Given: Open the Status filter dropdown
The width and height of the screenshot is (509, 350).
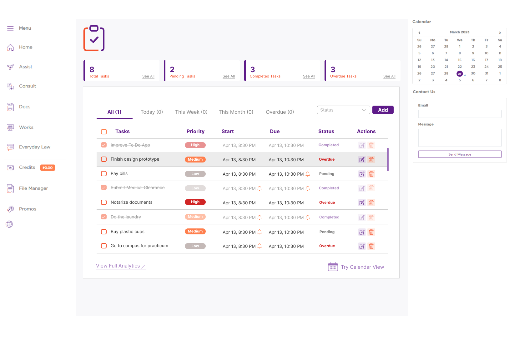Looking at the screenshot, I should click(x=343, y=110).
